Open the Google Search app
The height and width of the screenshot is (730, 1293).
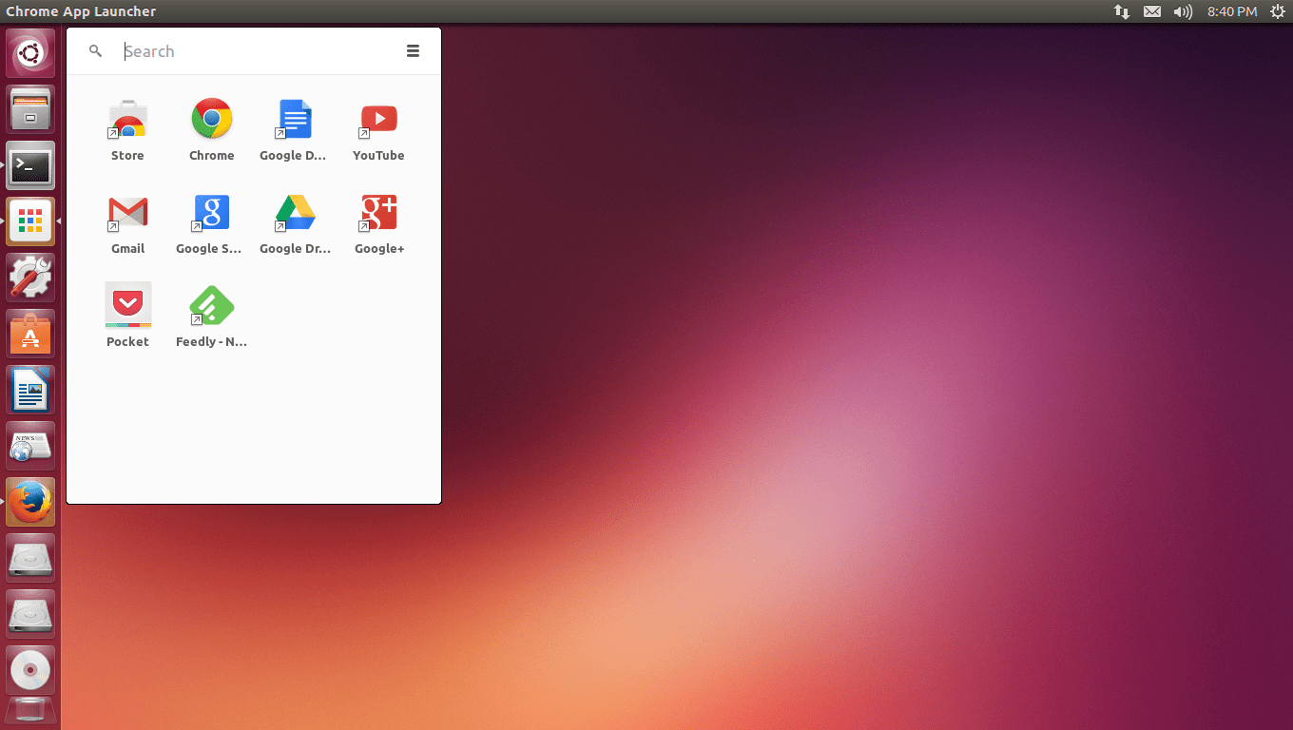pos(211,213)
